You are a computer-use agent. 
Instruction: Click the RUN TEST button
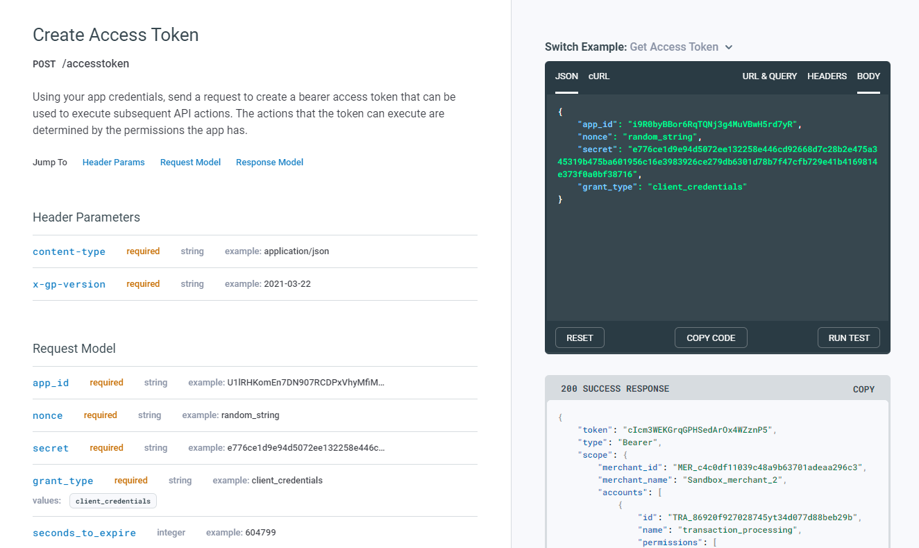tap(848, 338)
